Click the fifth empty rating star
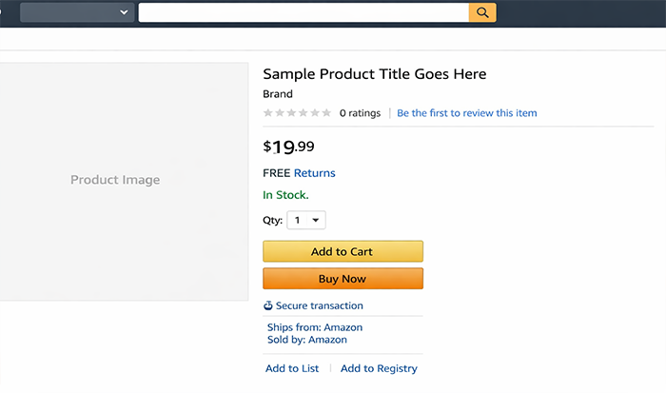Viewport: 666px width, 393px height. (316, 113)
